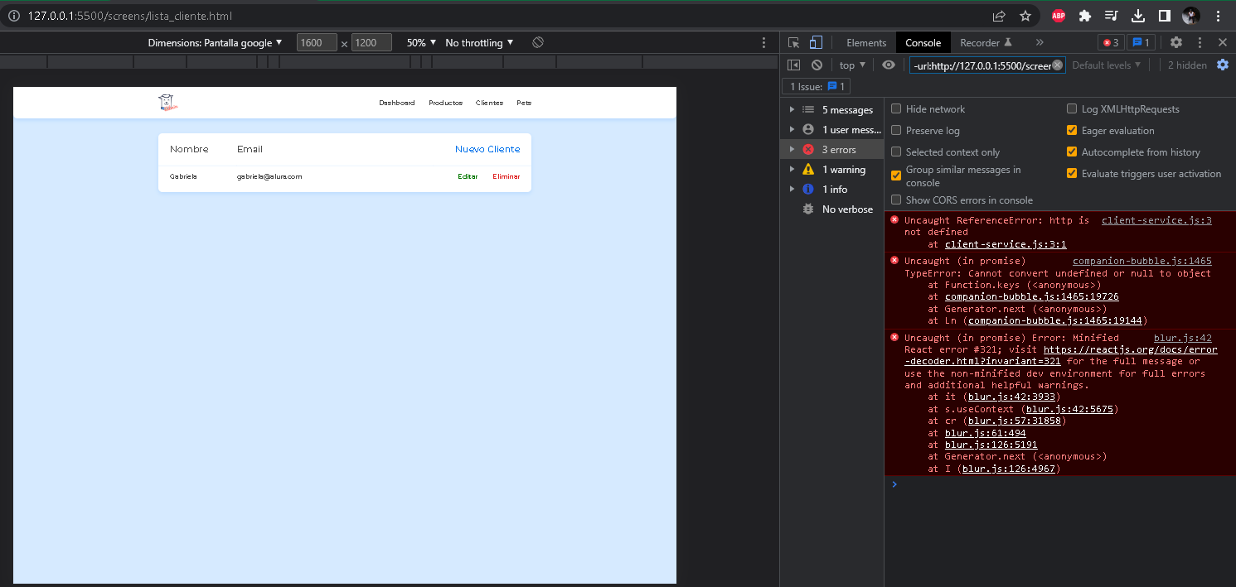Toggle the device toolbar icon
Image resolution: width=1236 pixels, height=587 pixels.
(x=816, y=42)
